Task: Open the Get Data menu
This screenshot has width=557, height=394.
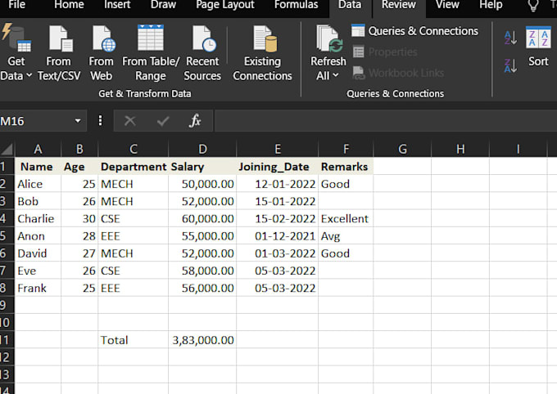Action: point(16,53)
